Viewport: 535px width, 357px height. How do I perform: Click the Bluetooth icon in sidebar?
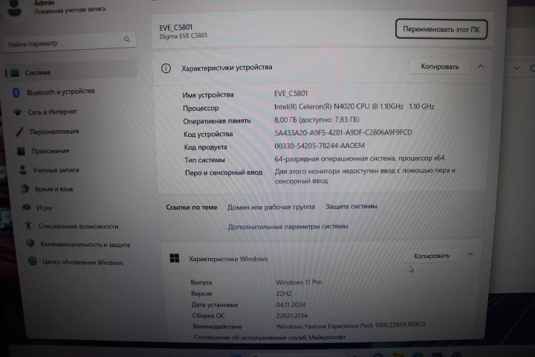click(x=16, y=92)
